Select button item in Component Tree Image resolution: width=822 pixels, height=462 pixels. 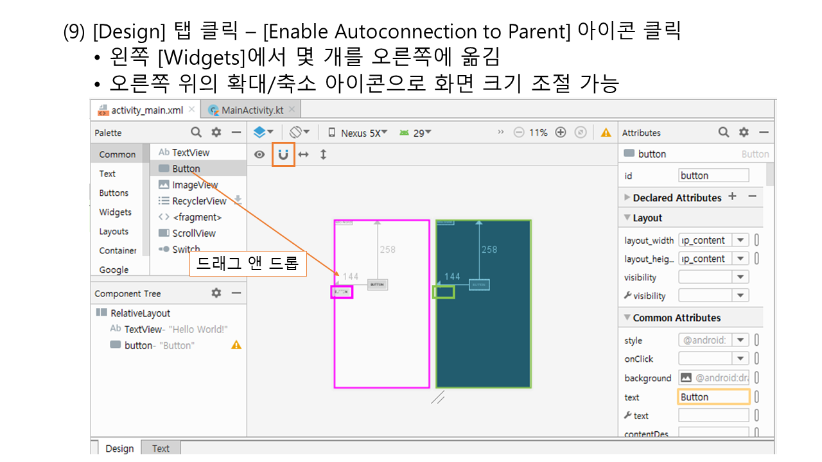138,345
